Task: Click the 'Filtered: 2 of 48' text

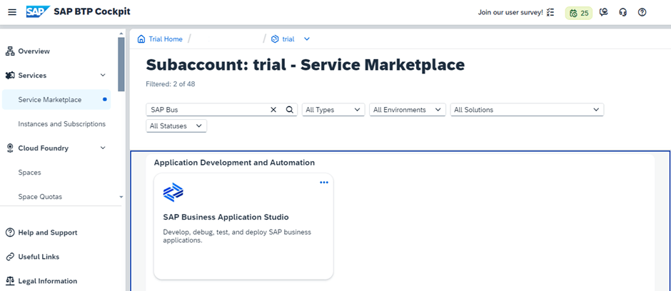Action: 171,84
